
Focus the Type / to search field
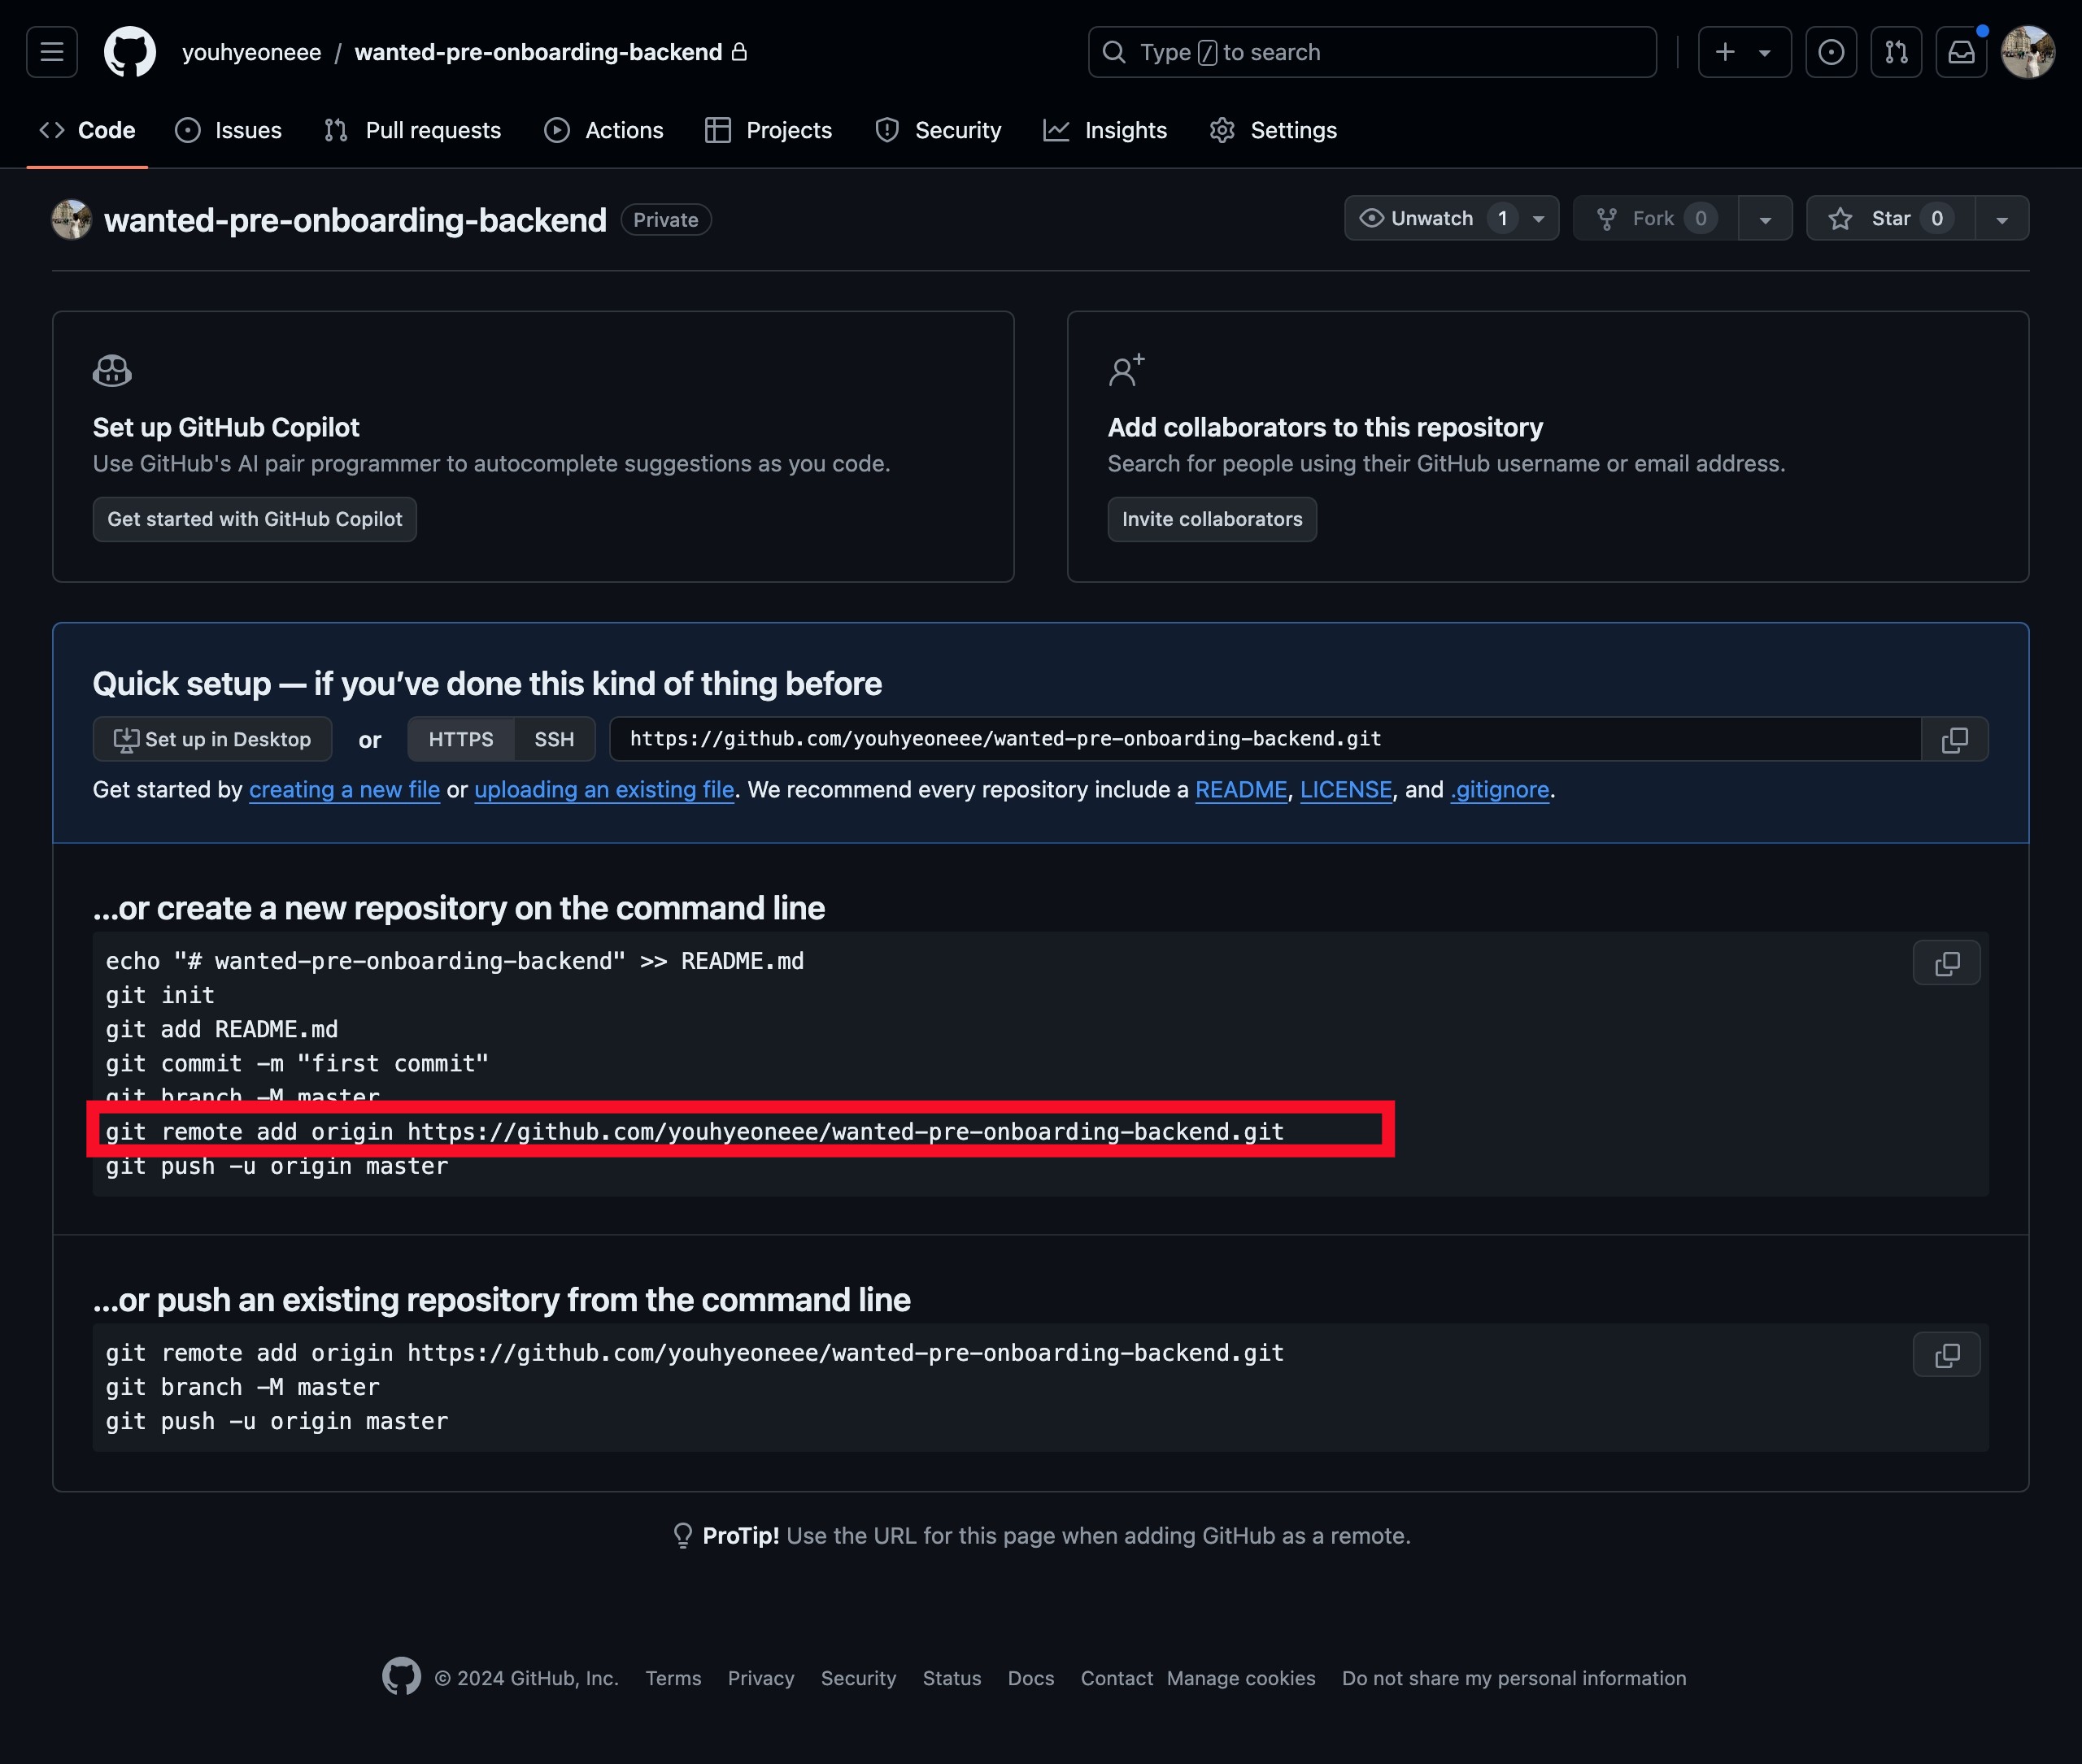coord(1372,52)
